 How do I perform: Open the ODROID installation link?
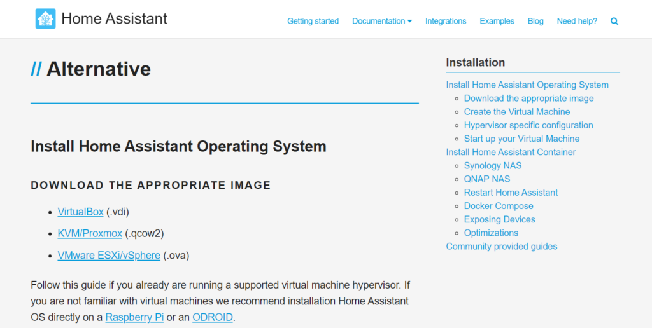(213, 317)
